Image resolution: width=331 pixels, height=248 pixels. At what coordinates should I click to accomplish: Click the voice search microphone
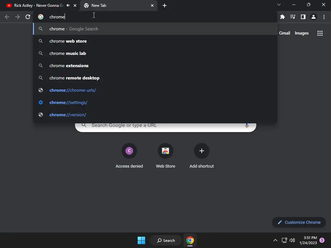pyautogui.click(x=247, y=126)
